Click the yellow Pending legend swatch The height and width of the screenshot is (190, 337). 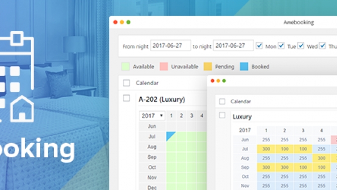(x=208, y=67)
